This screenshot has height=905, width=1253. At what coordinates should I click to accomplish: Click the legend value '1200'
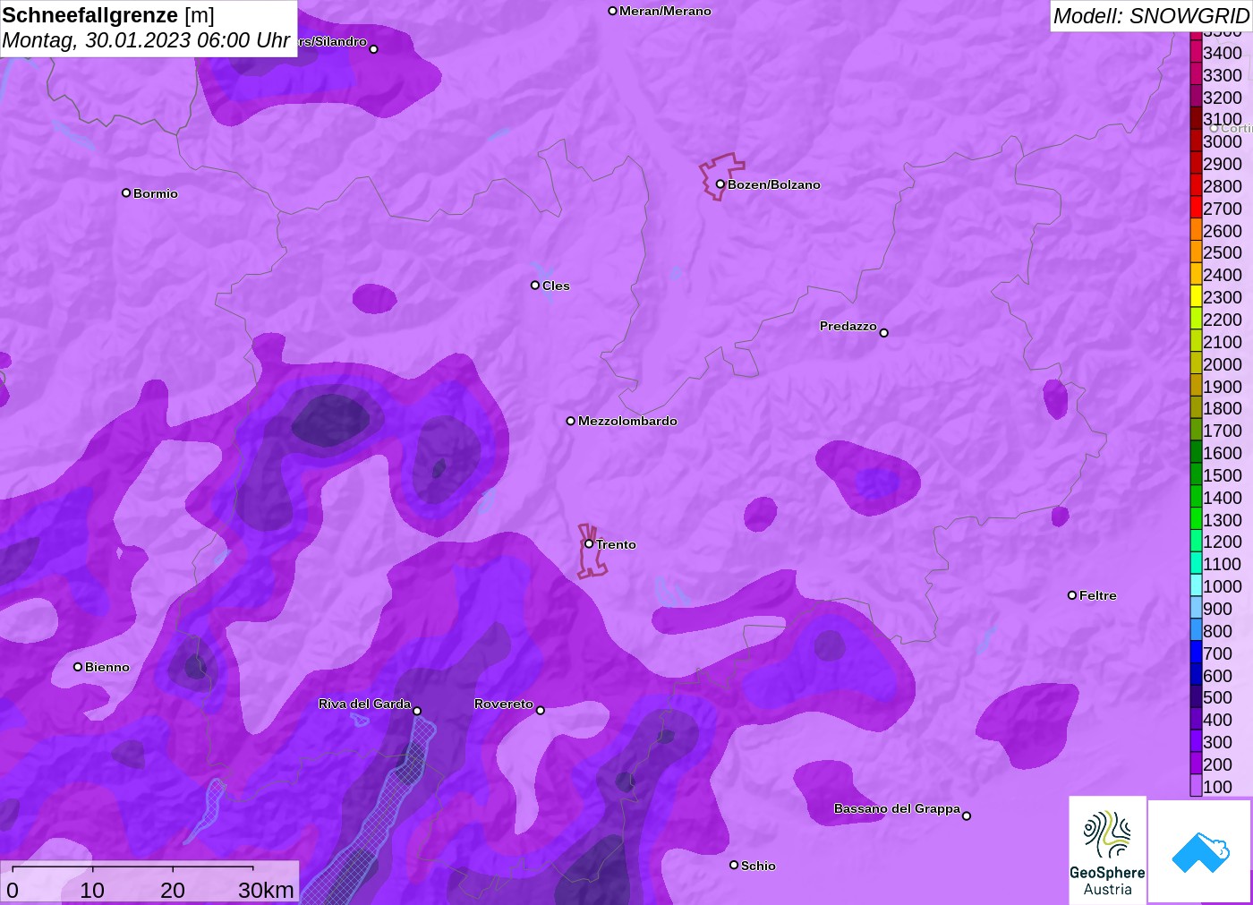pos(1223,542)
